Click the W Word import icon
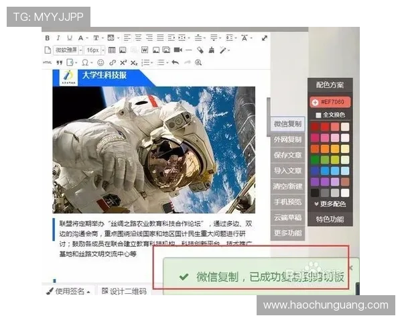 [145, 50]
